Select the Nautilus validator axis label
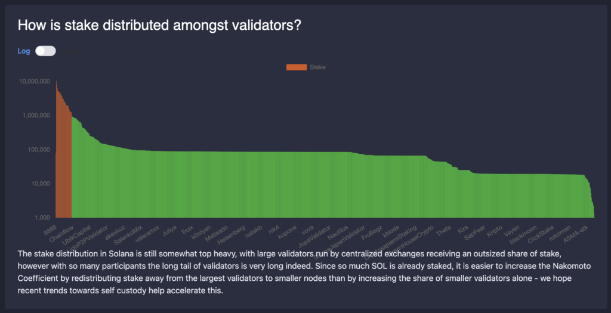The height and width of the screenshot is (313, 611). click(x=338, y=232)
